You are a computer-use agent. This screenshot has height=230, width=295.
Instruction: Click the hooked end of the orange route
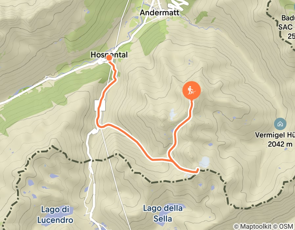[197, 171]
